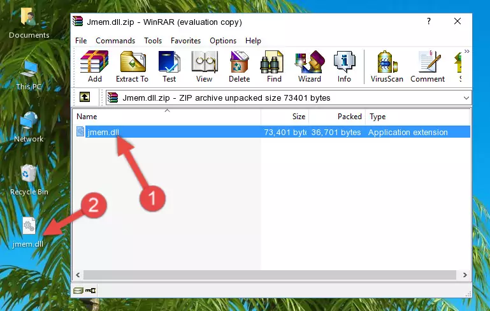Open the Commands menu
Viewport: 490px width, 311px height.
(x=115, y=41)
